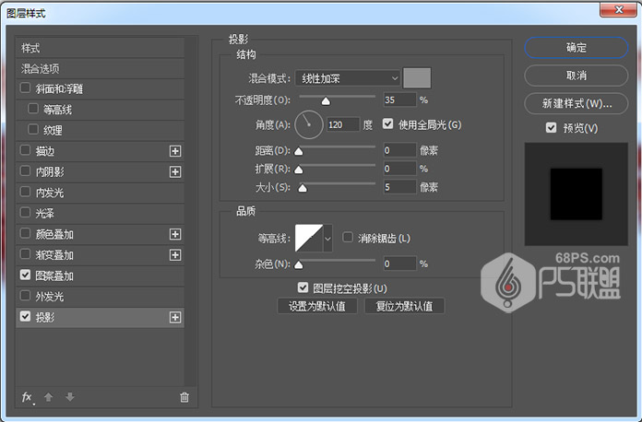642x422 pixels.
Task: Click the style preview thumbnail
Action: click(577, 194)
